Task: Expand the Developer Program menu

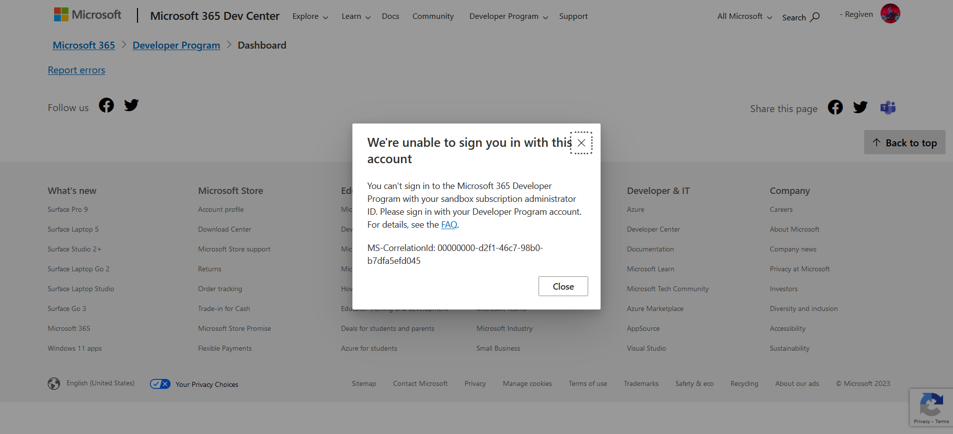Action: click(x=509, y=16)
